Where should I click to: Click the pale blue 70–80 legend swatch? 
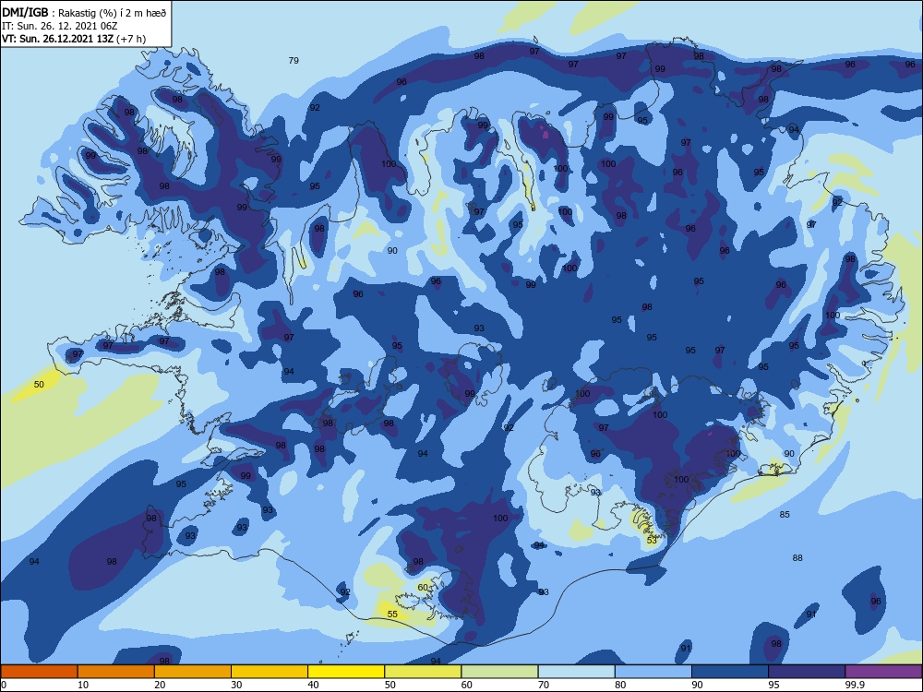tap(576, 672)
